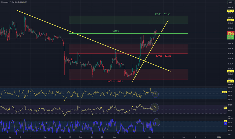The height and width of the screenshot is (139, 235).
Task: Click the 13 date label in November
Action: pos(163,137)
